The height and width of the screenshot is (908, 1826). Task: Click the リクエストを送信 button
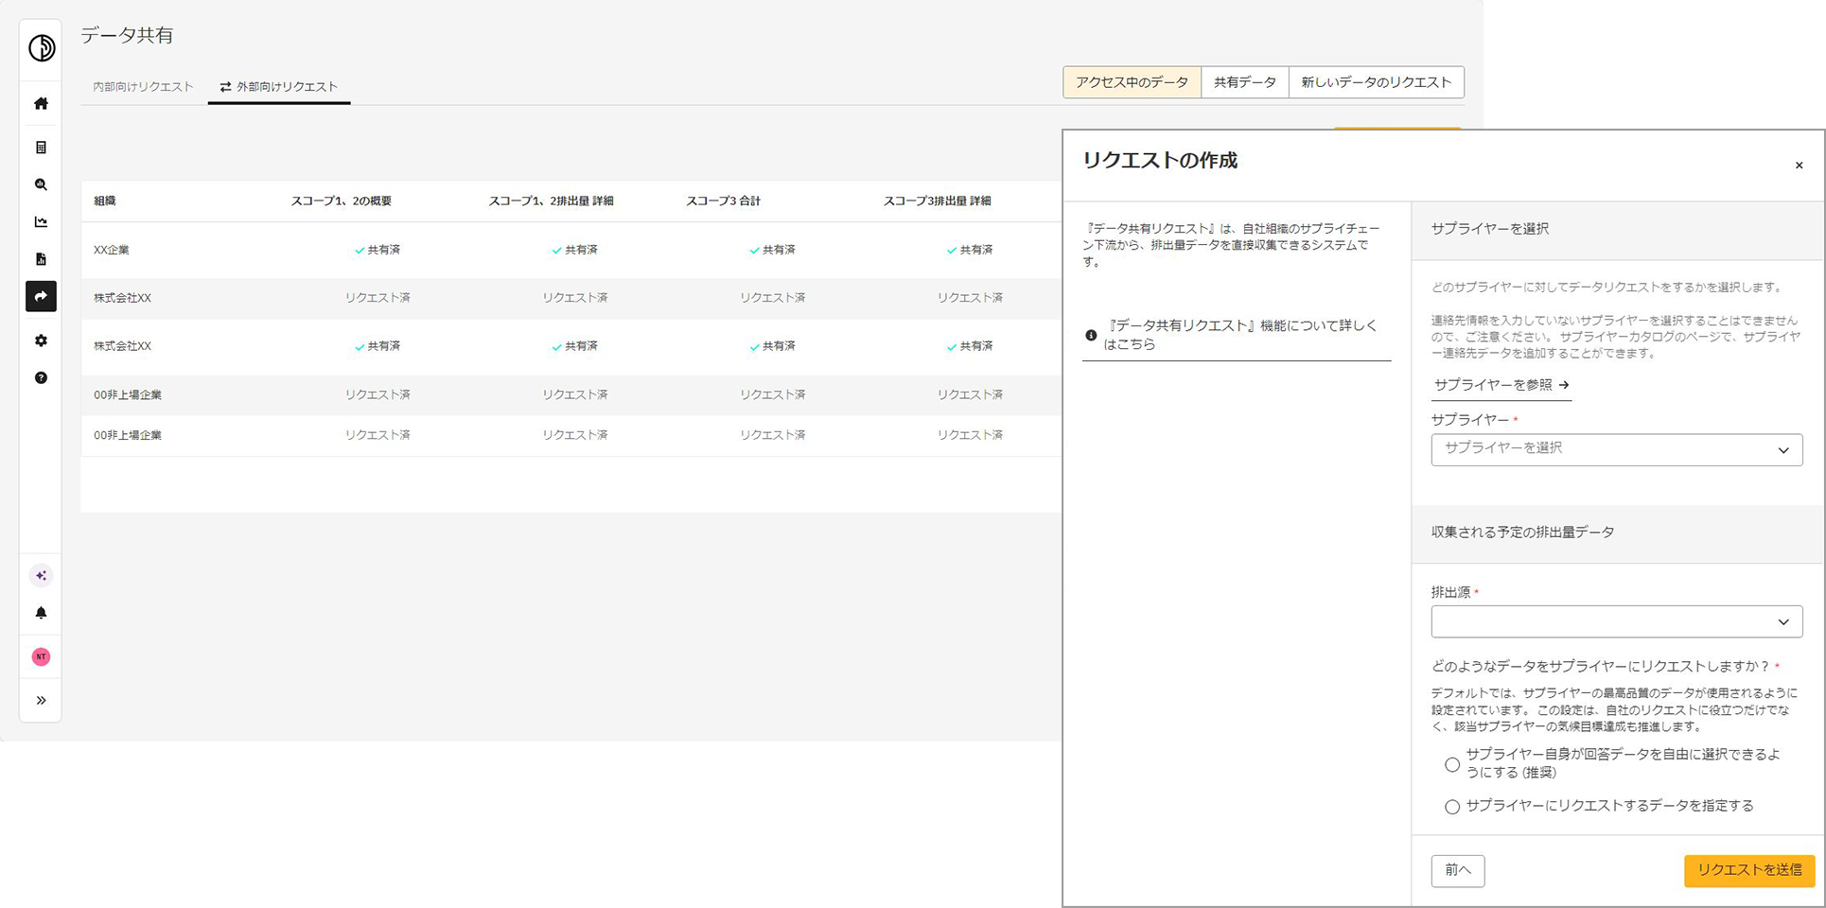point(1748,870)
